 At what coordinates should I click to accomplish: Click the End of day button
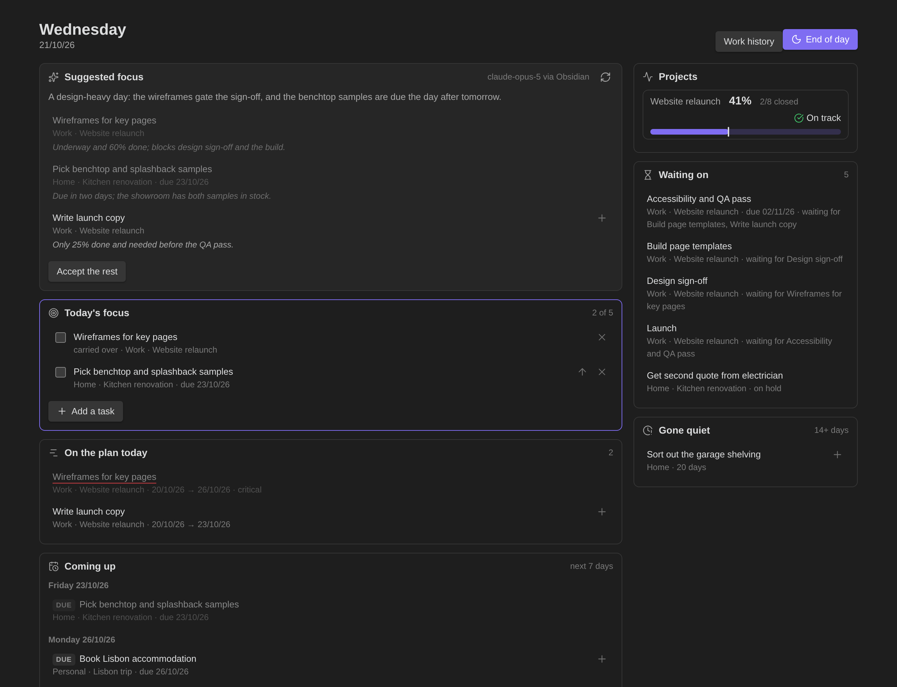(x=820, y=39)
